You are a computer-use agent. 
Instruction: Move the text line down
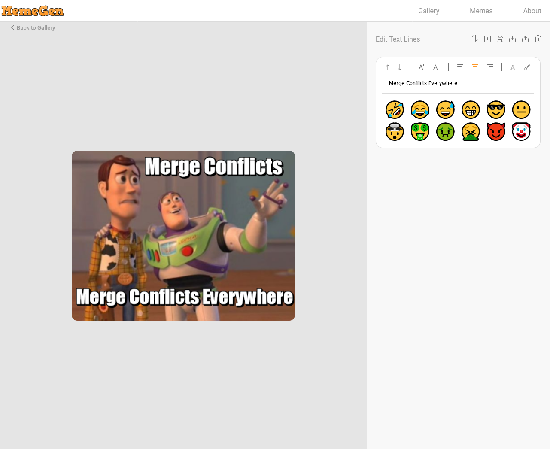pos(400,67)
